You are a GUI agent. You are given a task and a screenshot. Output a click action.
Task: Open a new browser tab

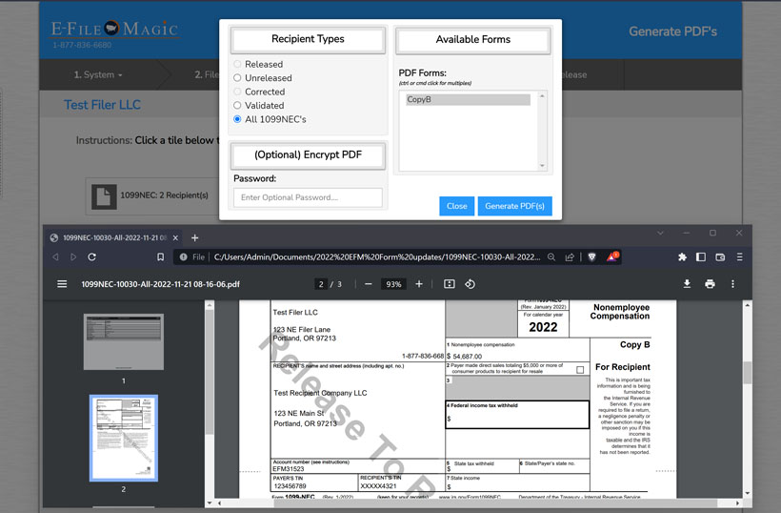(194, 237)
